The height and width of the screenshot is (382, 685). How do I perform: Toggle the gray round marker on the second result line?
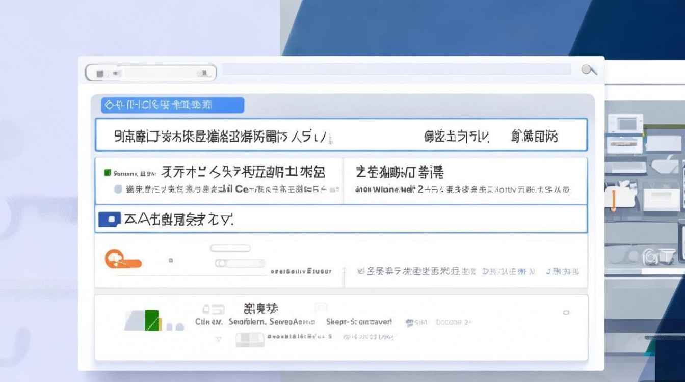coord(119,189)
